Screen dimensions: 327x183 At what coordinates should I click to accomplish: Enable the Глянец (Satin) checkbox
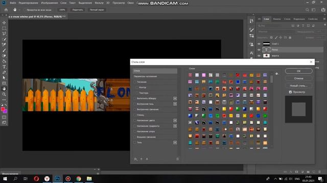(135, 115)
